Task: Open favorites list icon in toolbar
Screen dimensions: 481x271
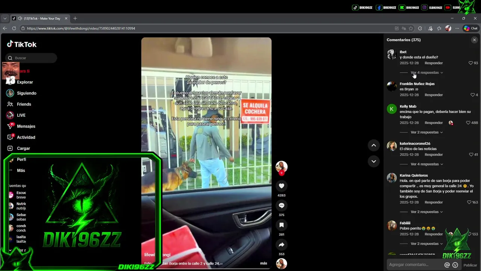Action: [x=439, y=28]
